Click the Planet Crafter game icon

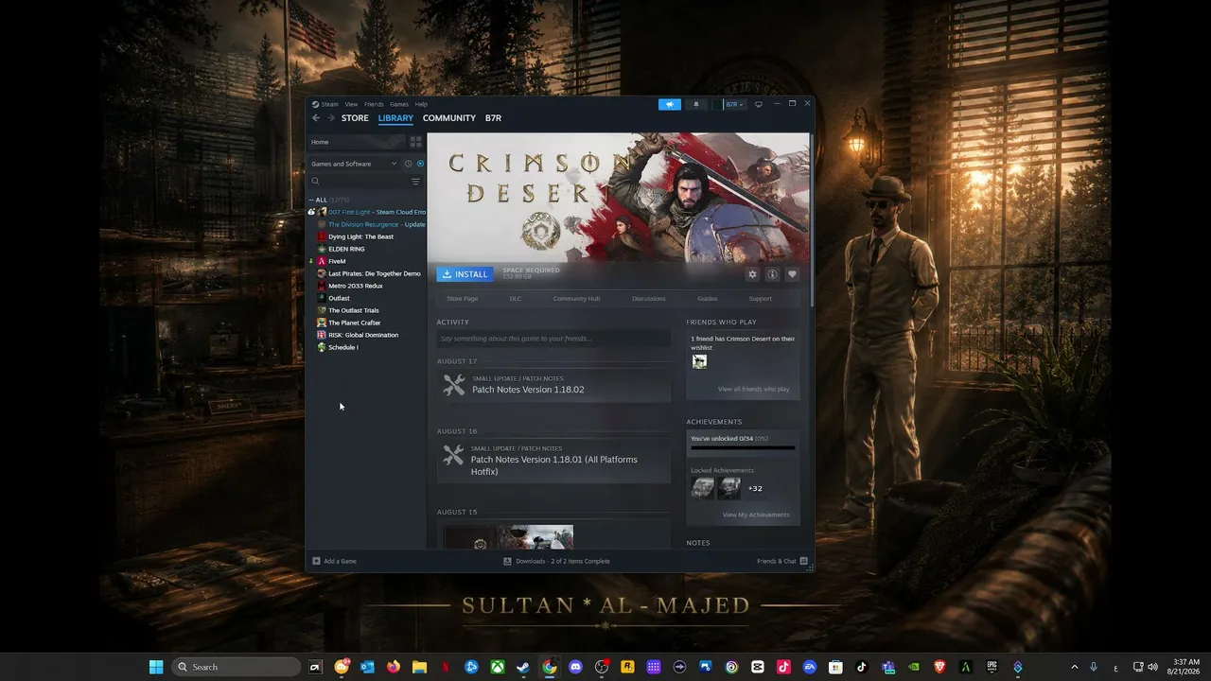[x=322, y=323]
